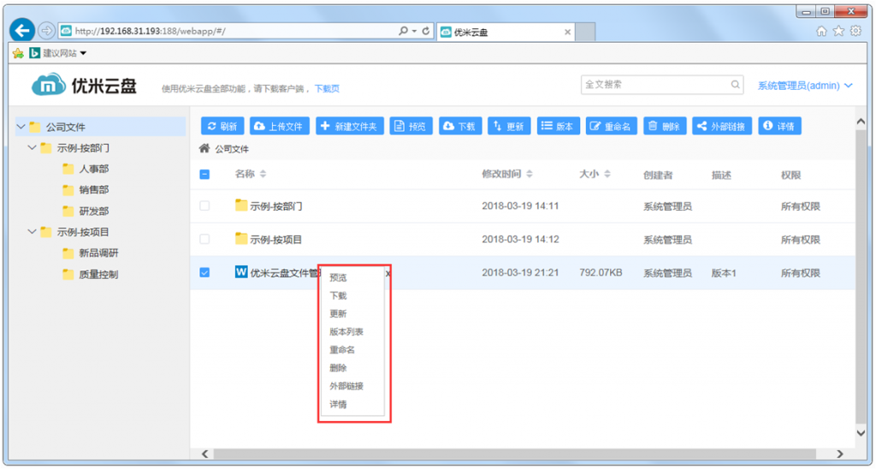Click the 刷新 refresh toolbar button

coord(222,127)
